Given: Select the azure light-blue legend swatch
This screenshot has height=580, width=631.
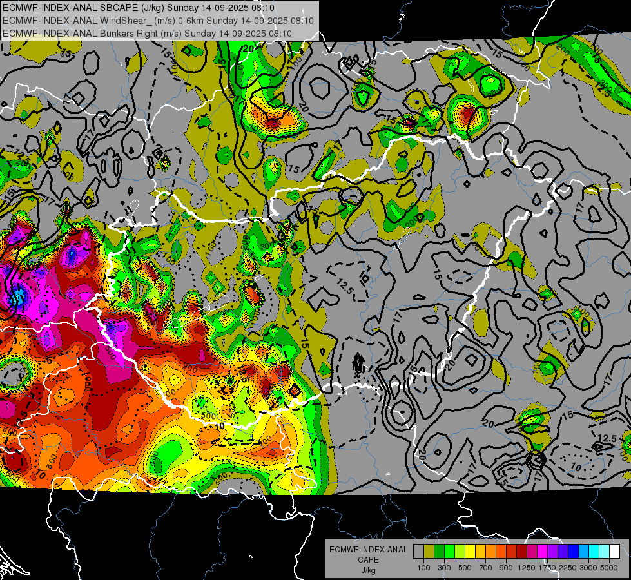Looking at the screenshot, I should (x=583, y=552).
